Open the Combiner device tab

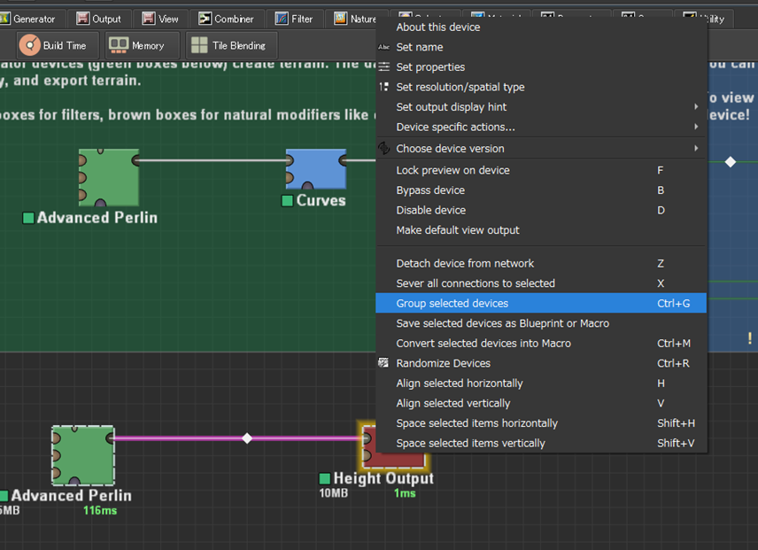pyautogui.click(x=226, y=19)
